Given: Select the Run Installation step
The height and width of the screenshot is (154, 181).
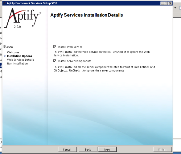Looking at the screenshot, I should pyautogui.click(x=18, y=64).
